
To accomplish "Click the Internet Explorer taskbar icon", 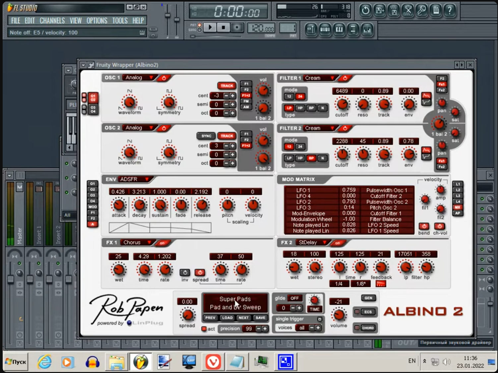I will (x=44, y=362).
